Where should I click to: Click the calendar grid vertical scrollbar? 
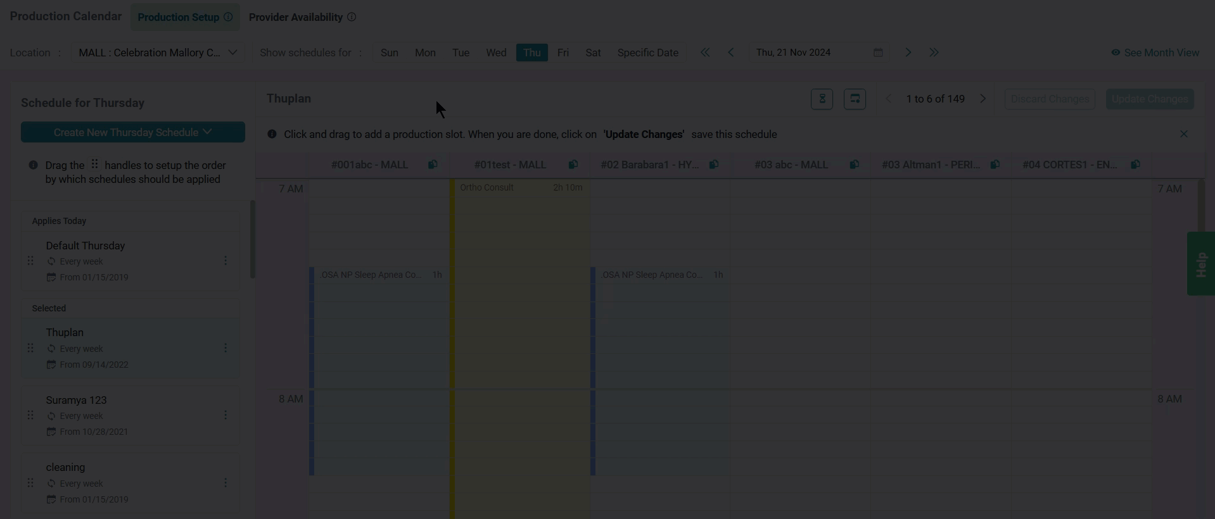click(x=1201, y=206)
